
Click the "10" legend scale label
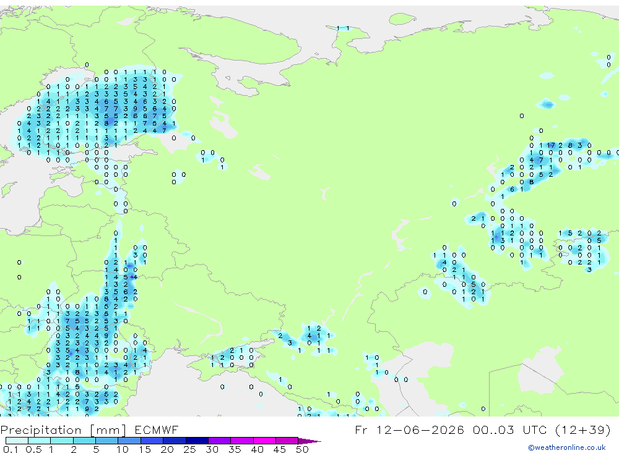click(123, 449)
